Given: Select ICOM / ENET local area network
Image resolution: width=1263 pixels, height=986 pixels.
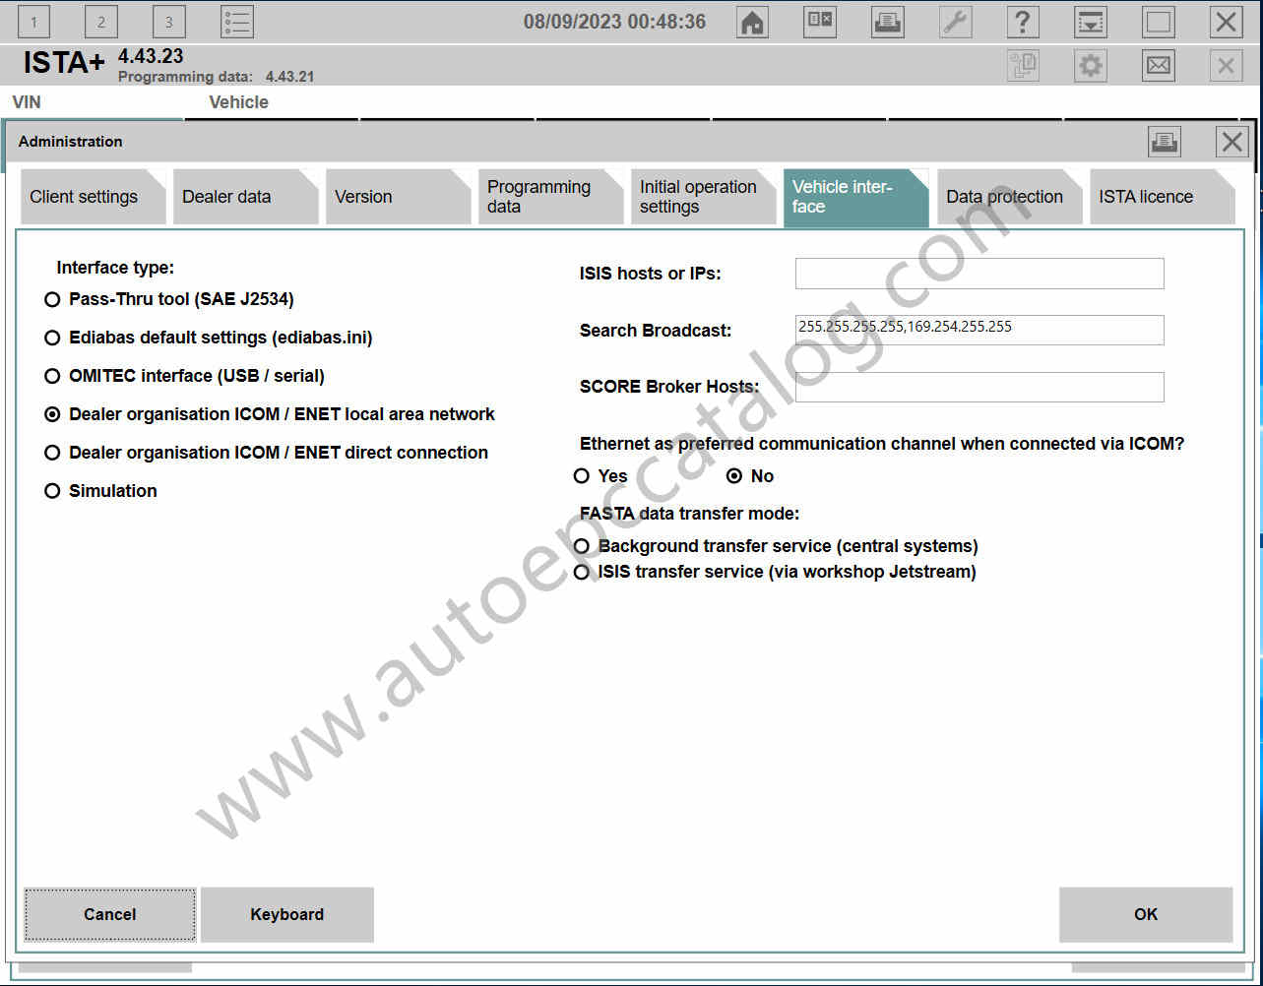Looking at the screenshot, I should [x=270, y=414].
